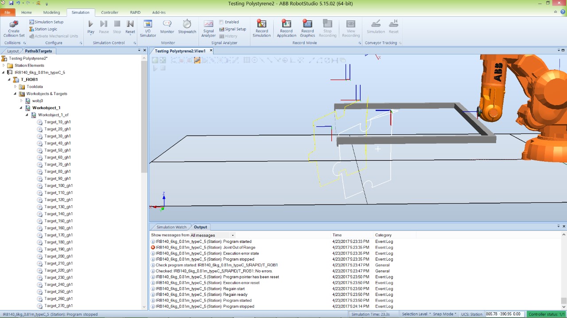Screen dimensions: 567x318
Task: Click Record Simulation
Action: click(x=261, y=28)
